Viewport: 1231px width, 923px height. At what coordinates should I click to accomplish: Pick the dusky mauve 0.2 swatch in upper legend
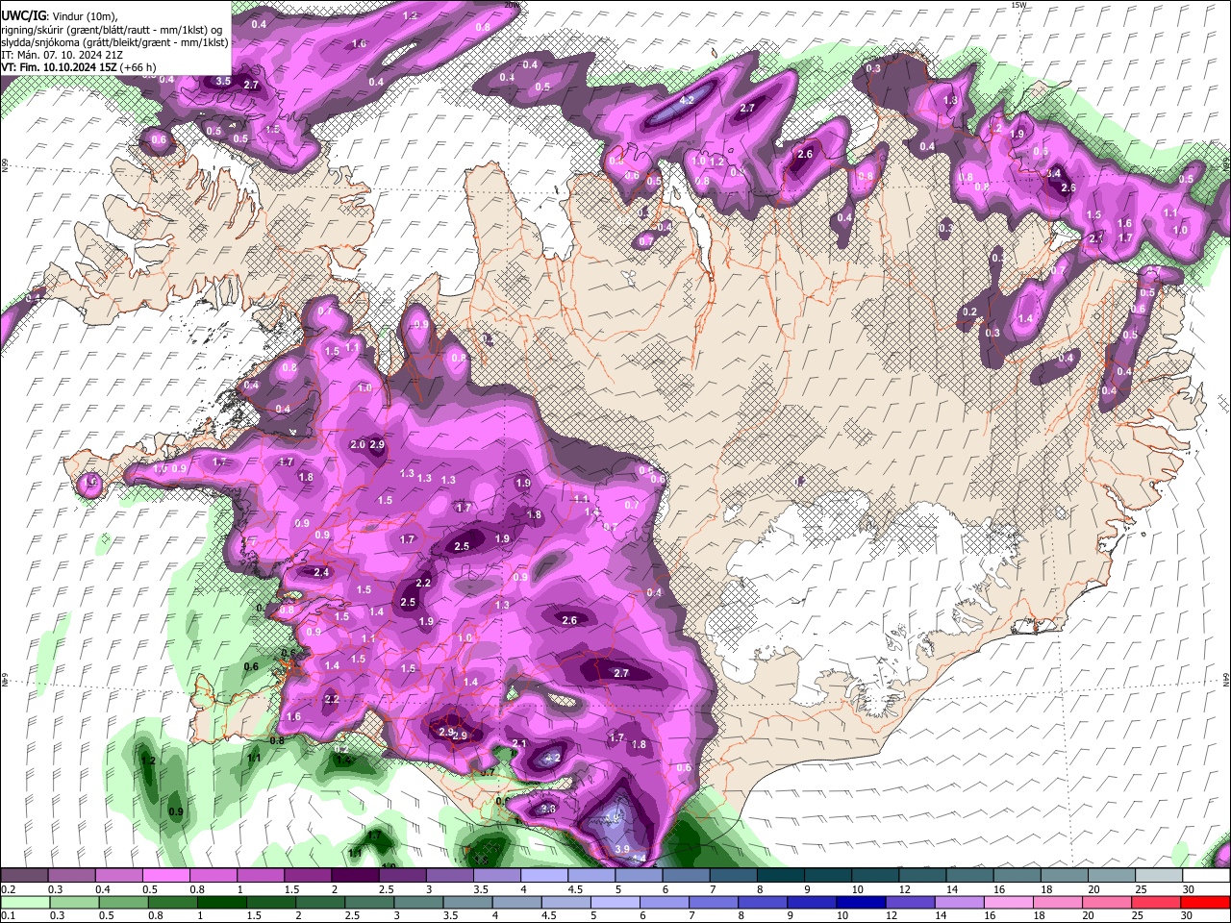coord(24,876)
